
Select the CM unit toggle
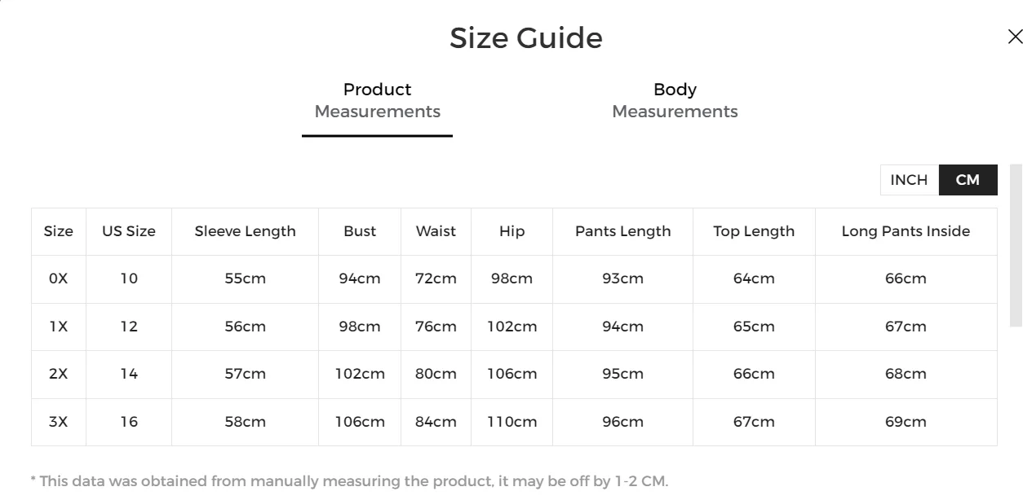pyautogui.click(x=968, y=180)
